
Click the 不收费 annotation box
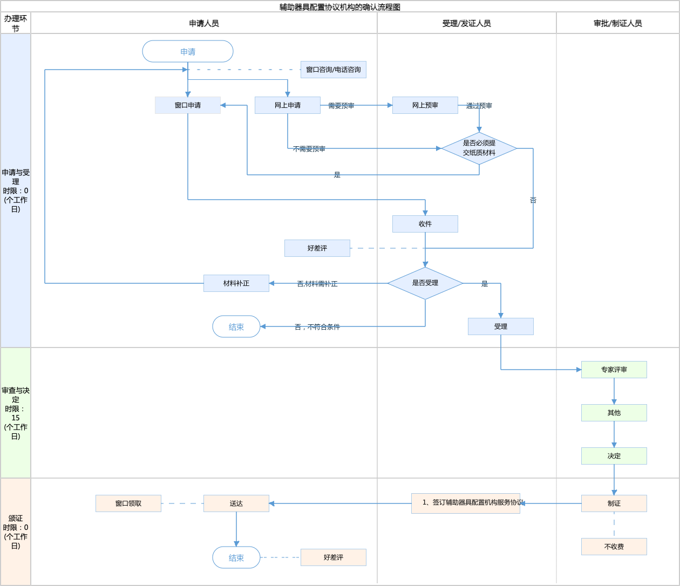tap(614, 547)
